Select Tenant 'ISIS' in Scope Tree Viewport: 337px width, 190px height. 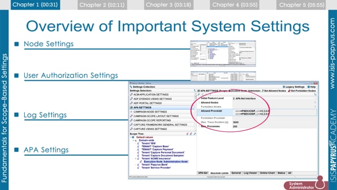point(148,143)
